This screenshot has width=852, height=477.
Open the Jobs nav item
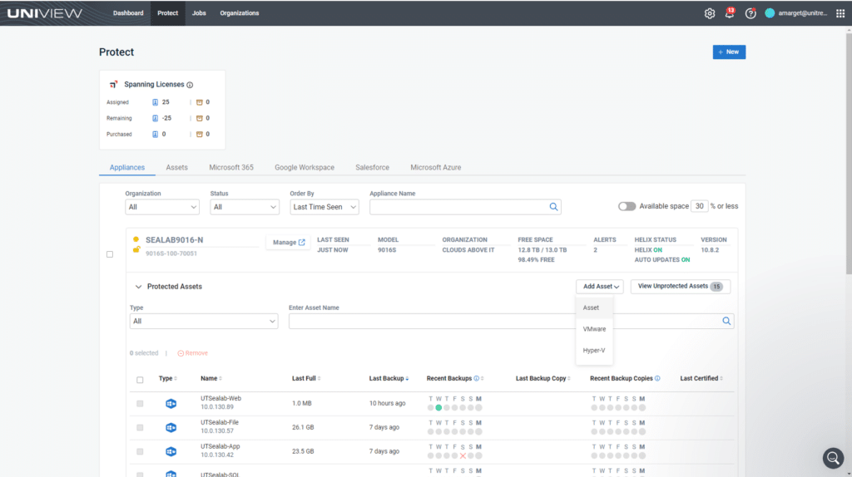pos(199,13)
